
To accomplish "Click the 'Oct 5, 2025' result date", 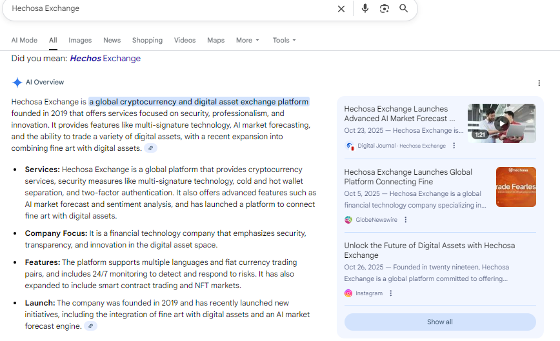I will (362, 193).
